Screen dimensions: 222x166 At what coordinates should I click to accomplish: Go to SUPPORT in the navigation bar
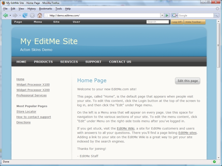point(93,62)
